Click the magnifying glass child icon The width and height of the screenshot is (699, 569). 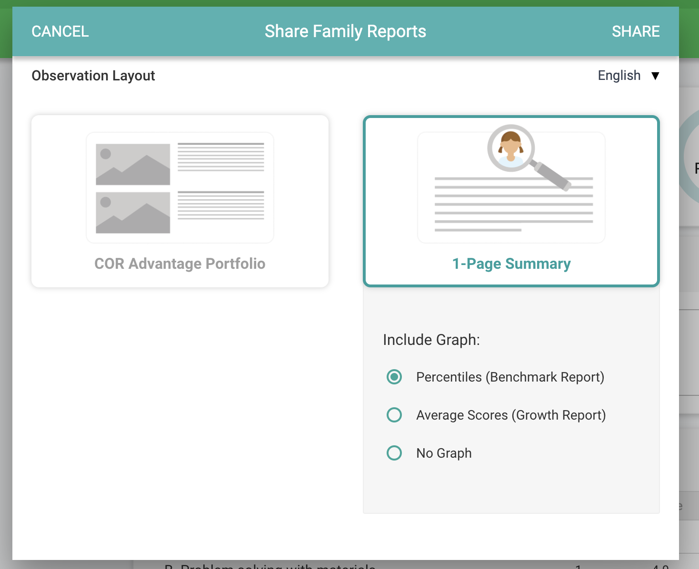point(529,157)
